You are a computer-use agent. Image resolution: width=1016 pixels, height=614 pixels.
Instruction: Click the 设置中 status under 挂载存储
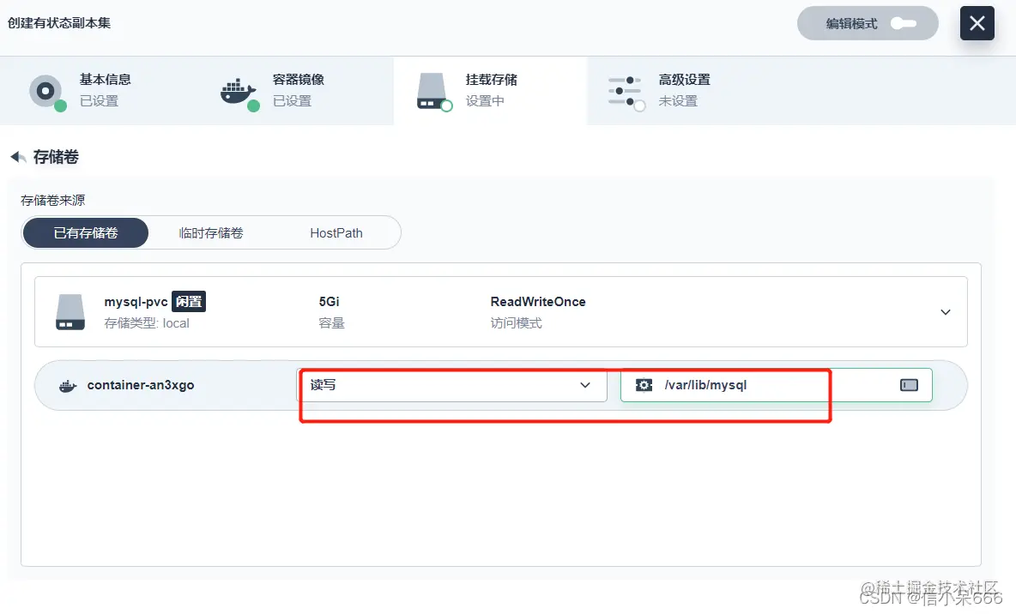pos(485,101)
